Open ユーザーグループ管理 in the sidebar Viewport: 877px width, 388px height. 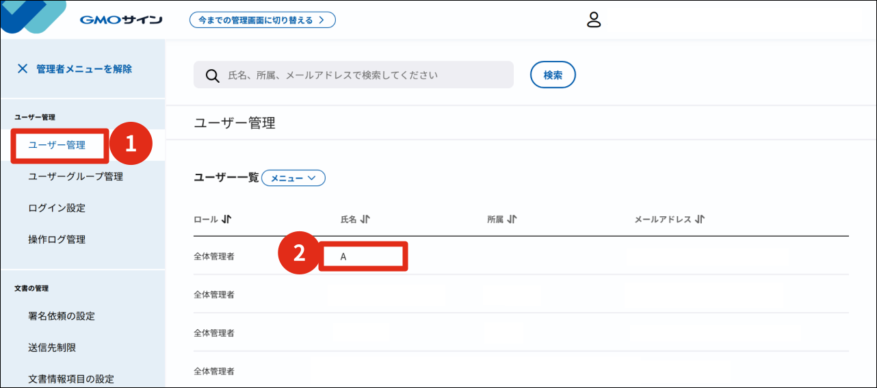pos(75,177)
